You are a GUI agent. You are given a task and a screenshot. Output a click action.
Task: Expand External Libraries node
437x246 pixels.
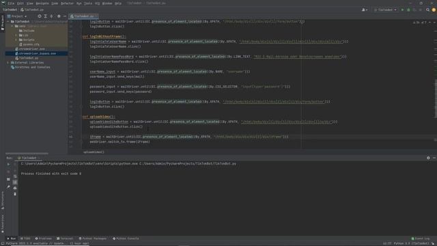(8, 62)
